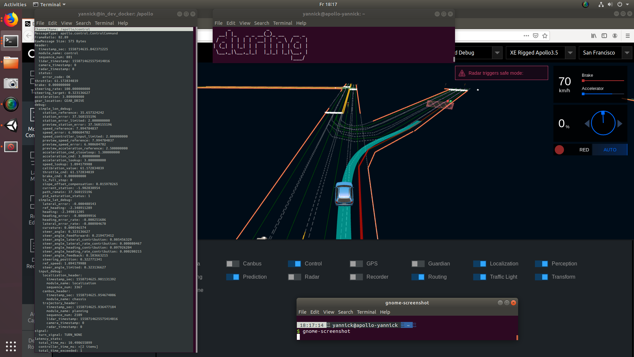The width and height of the screenshot is (634, 357).
Task: Toggle the Routing module switch
Action: click(x=418, y=277)
